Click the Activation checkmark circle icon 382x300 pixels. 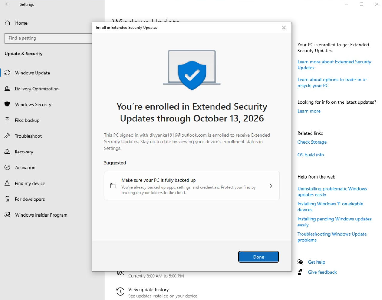tap(7, 167)
